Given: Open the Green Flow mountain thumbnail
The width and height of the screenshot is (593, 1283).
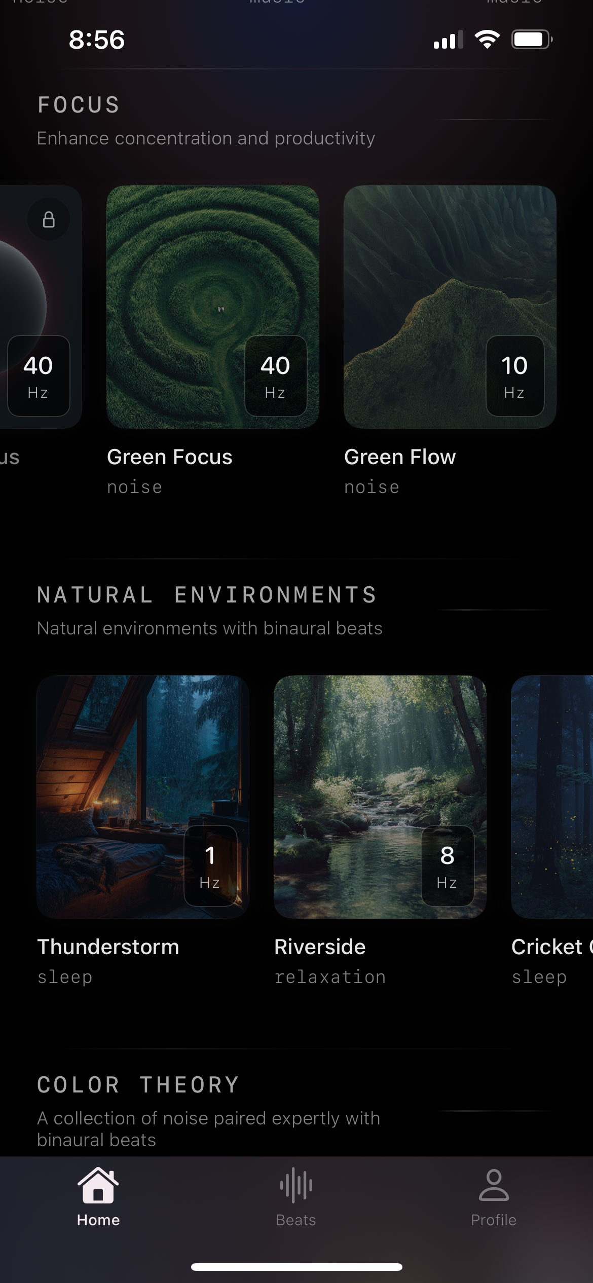Looking at the screenshot, I should [450, 307].
